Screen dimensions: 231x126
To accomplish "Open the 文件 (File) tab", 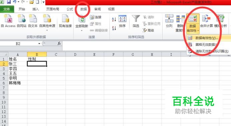I will 7,9.
